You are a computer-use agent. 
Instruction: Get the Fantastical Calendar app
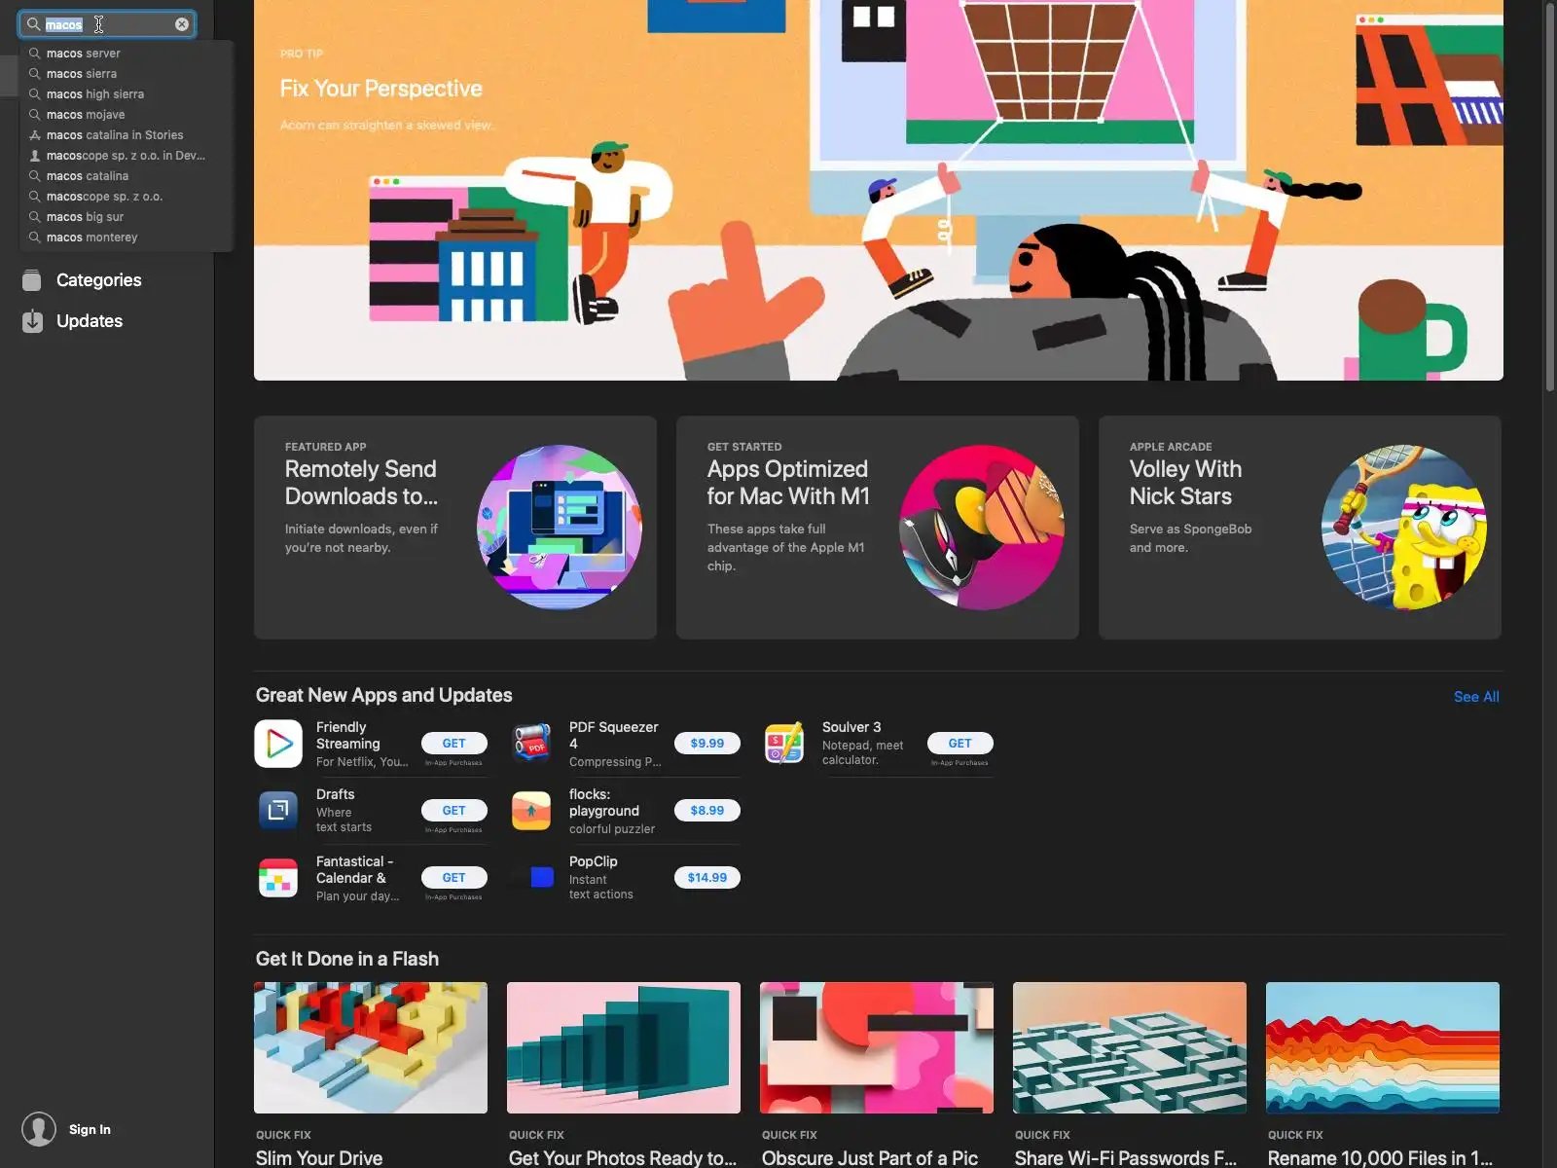(454, 878)
